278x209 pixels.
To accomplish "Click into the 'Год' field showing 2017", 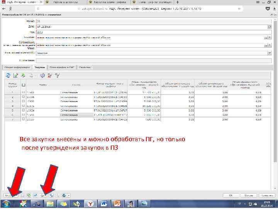I will point(154,33).
